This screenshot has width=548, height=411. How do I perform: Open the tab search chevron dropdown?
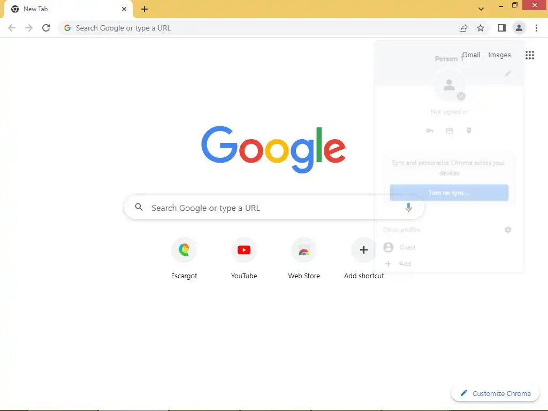pyautogui.click(x=481, y=9)
